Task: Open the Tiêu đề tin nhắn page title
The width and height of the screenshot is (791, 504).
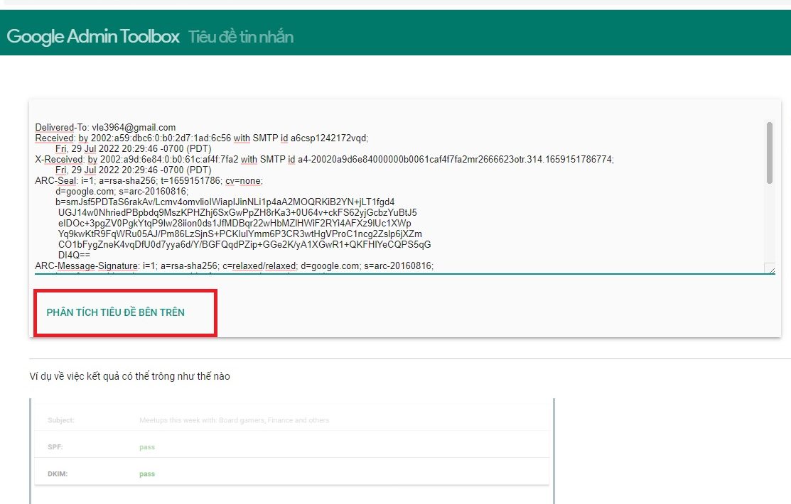Action: [241, 37]
